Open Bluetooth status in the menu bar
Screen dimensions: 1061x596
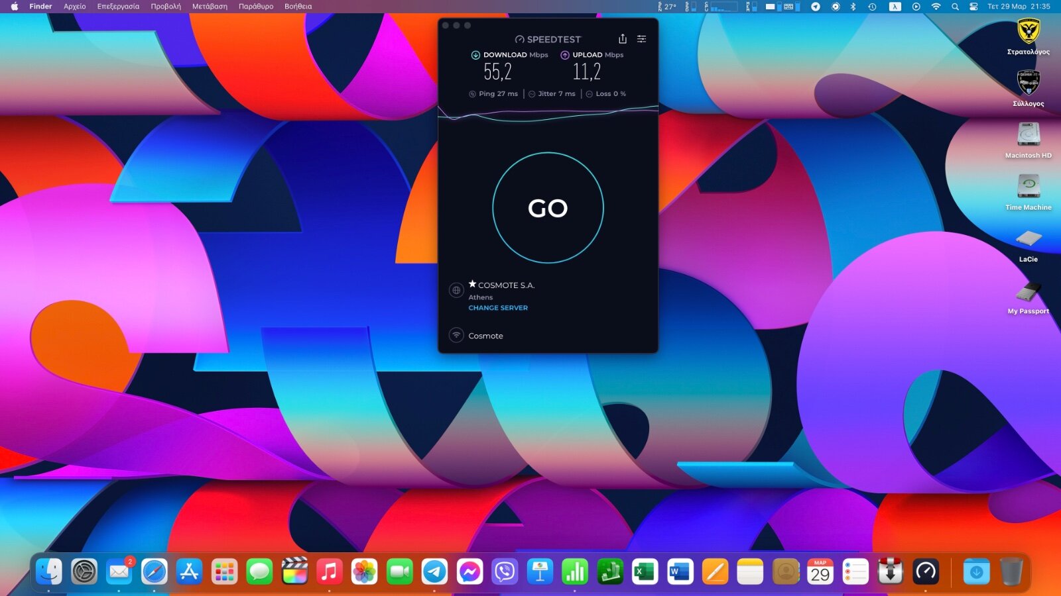pyautogui.click(x=853, y=7)
